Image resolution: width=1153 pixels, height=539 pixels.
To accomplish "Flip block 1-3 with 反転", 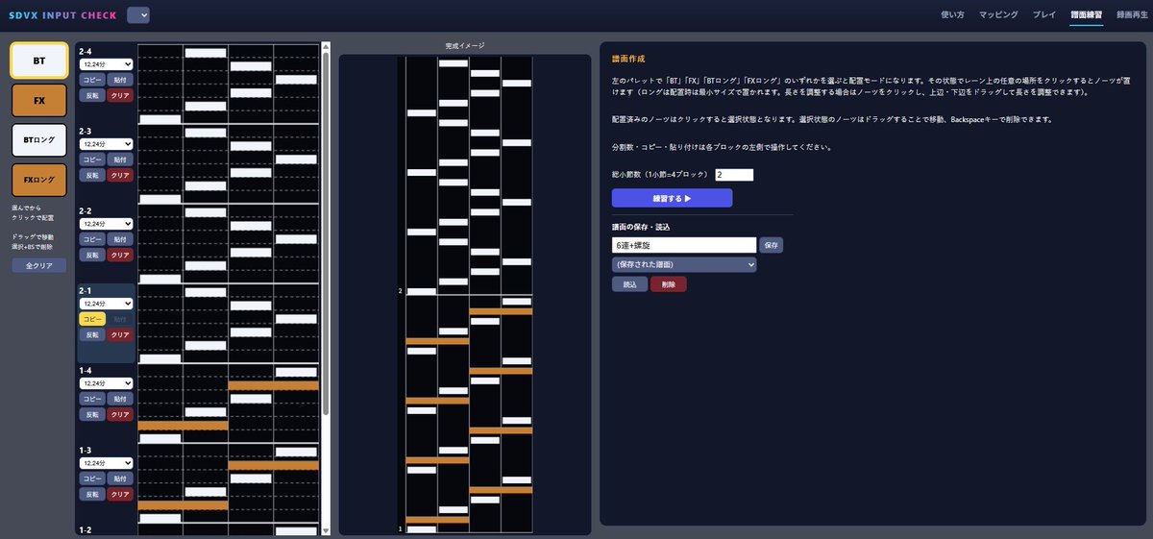I will click(92, 494).
